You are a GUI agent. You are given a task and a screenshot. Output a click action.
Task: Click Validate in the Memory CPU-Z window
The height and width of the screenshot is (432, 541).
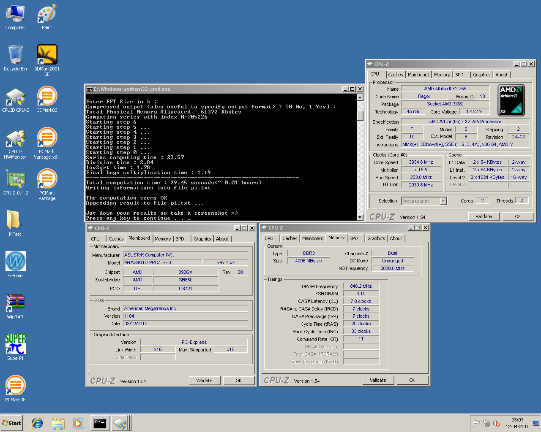pos(378,380)
